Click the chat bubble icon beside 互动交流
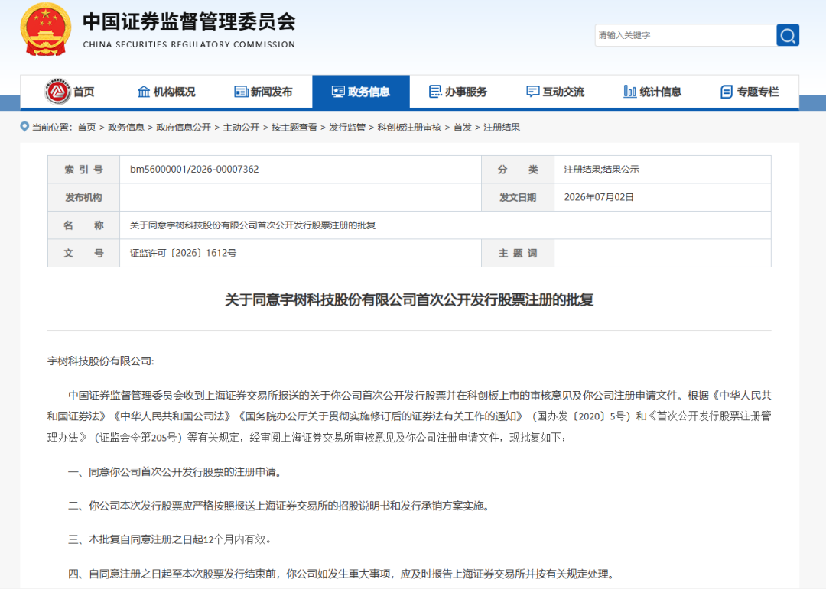This screenshot has width=826, height=589. tap(532, 92)
